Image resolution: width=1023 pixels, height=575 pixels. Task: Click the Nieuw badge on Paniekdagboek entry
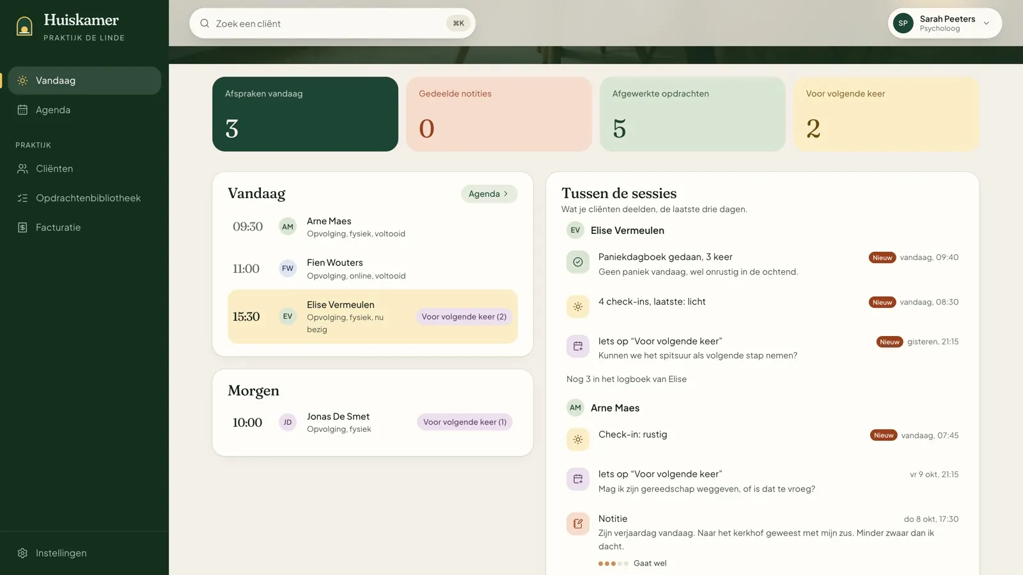pos(882,257)
